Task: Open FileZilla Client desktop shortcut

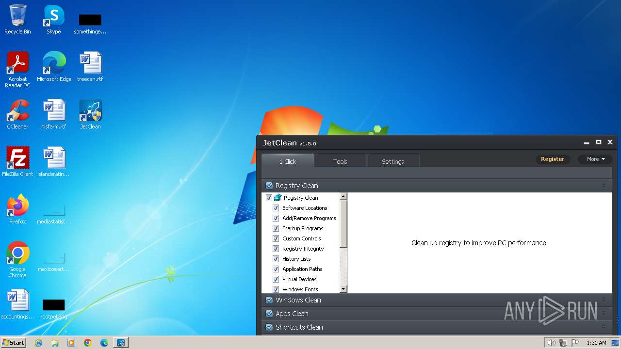Action: pos(17,162)
